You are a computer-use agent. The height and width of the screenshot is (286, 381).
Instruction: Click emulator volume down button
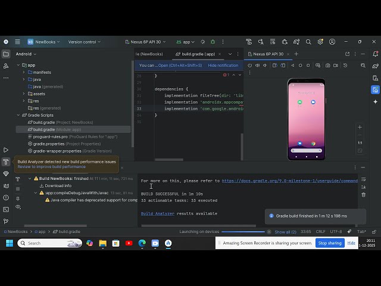click(x=265, y=66)
